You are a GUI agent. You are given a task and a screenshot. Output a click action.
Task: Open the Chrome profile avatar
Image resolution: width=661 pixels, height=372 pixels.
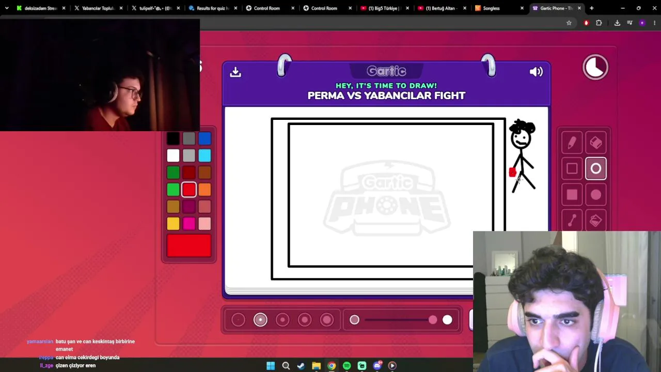pyautogui.click(x=642, y=23)
